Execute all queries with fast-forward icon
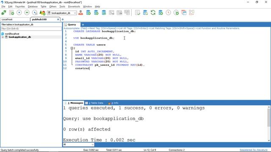The width and height of the screenshot is (271, 152). pyautogui.click(x=27, y=13)
